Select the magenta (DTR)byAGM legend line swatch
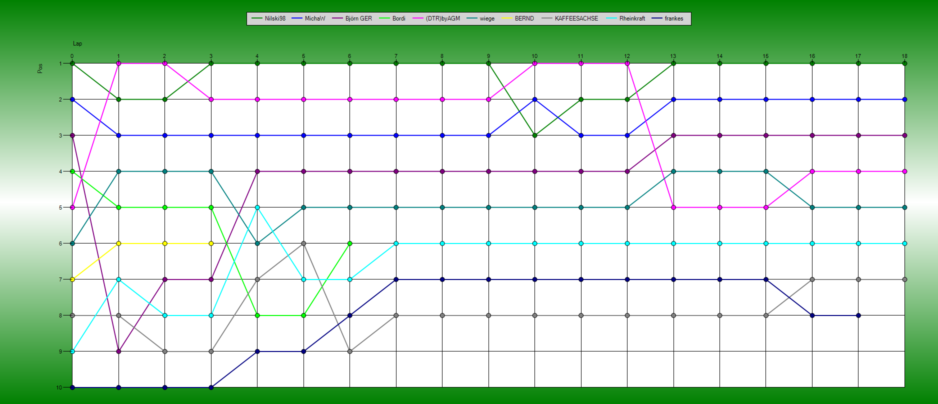938x404 pixels. coord(418,18)
